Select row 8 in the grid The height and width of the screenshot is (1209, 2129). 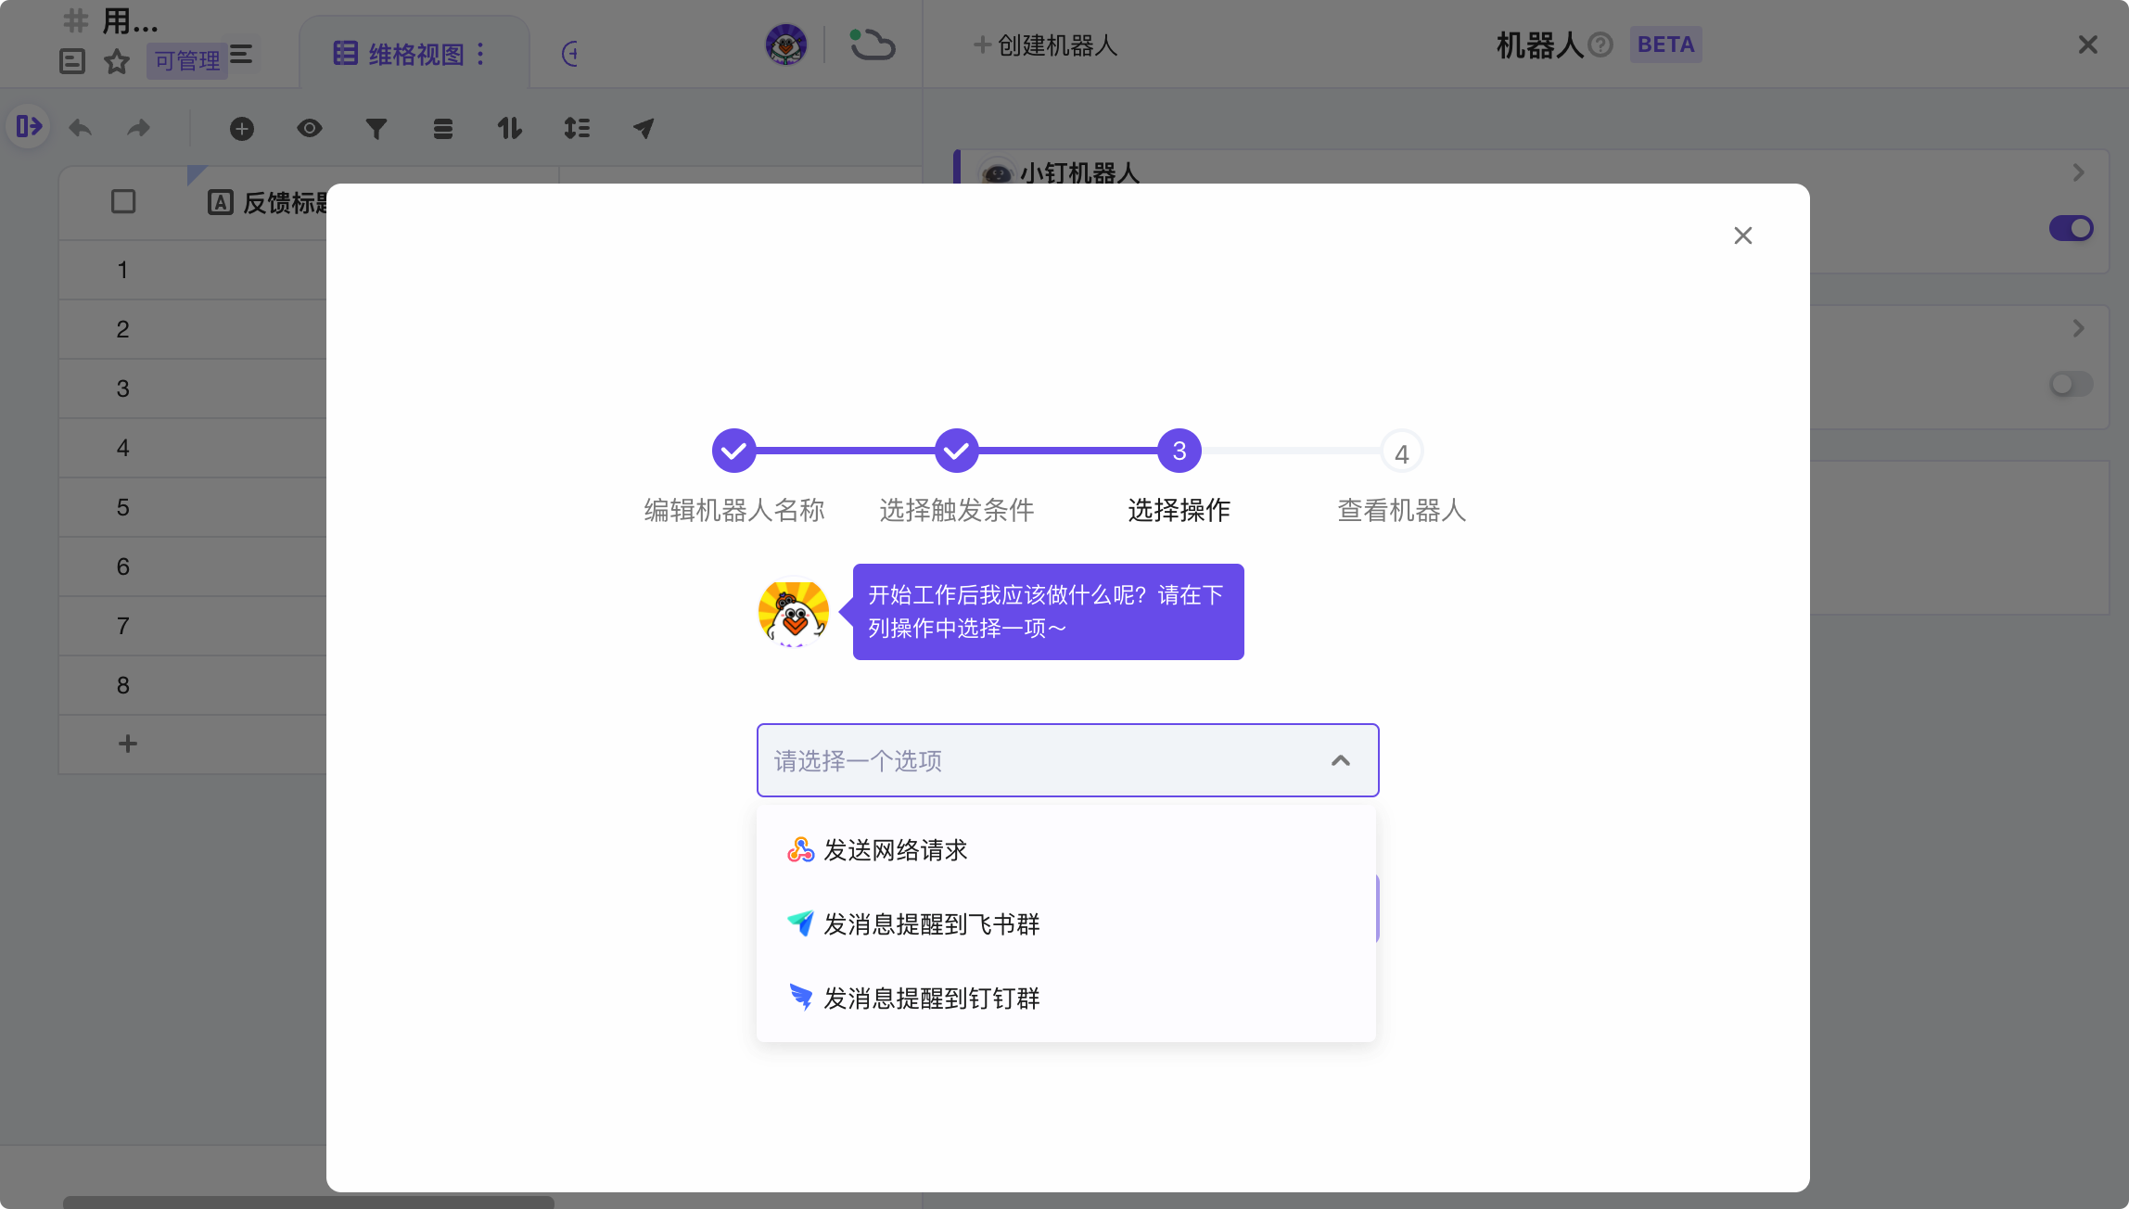(x=122, y=685)
